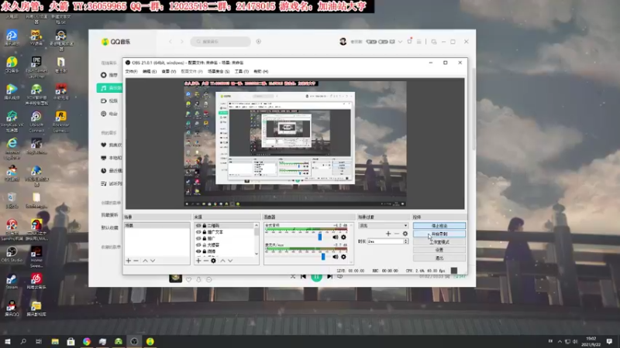Mute the top mixer channel speaker
The height and width of the screenshot is (348, 620).
point(336,237)
